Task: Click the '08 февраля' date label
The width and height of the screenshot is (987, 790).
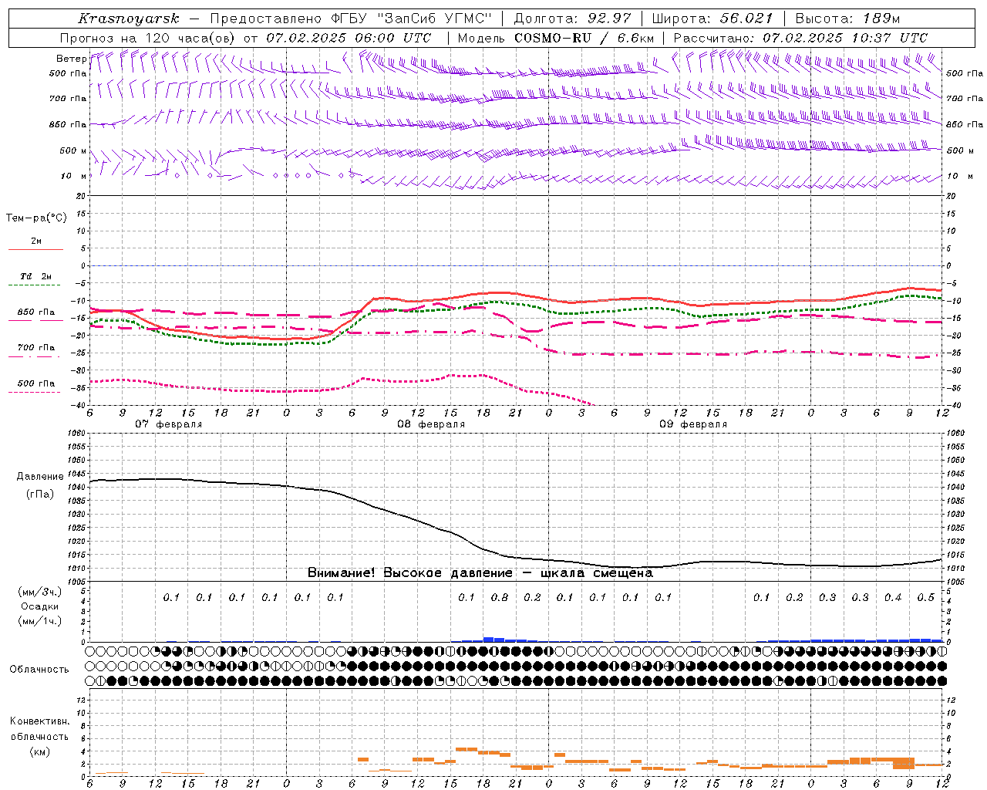Action: point(431,424)
